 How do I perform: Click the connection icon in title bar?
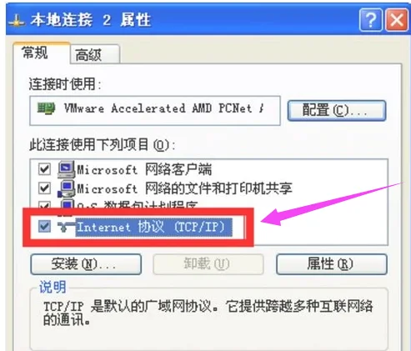pos(17,21)
